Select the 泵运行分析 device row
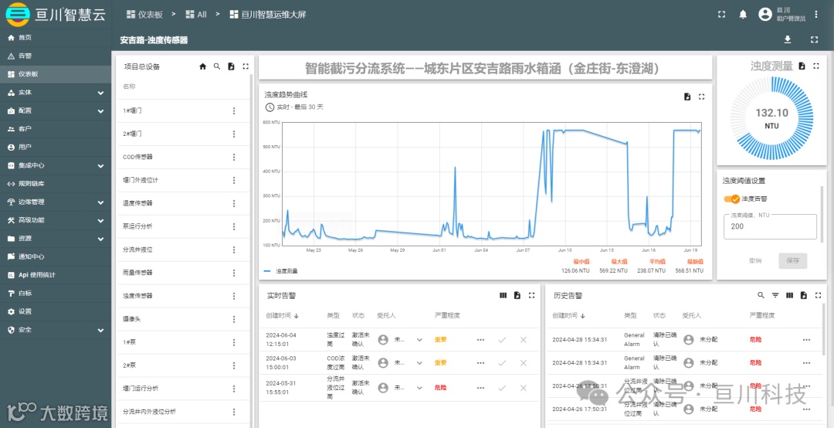Screen dimensions: 834x428 182,227
